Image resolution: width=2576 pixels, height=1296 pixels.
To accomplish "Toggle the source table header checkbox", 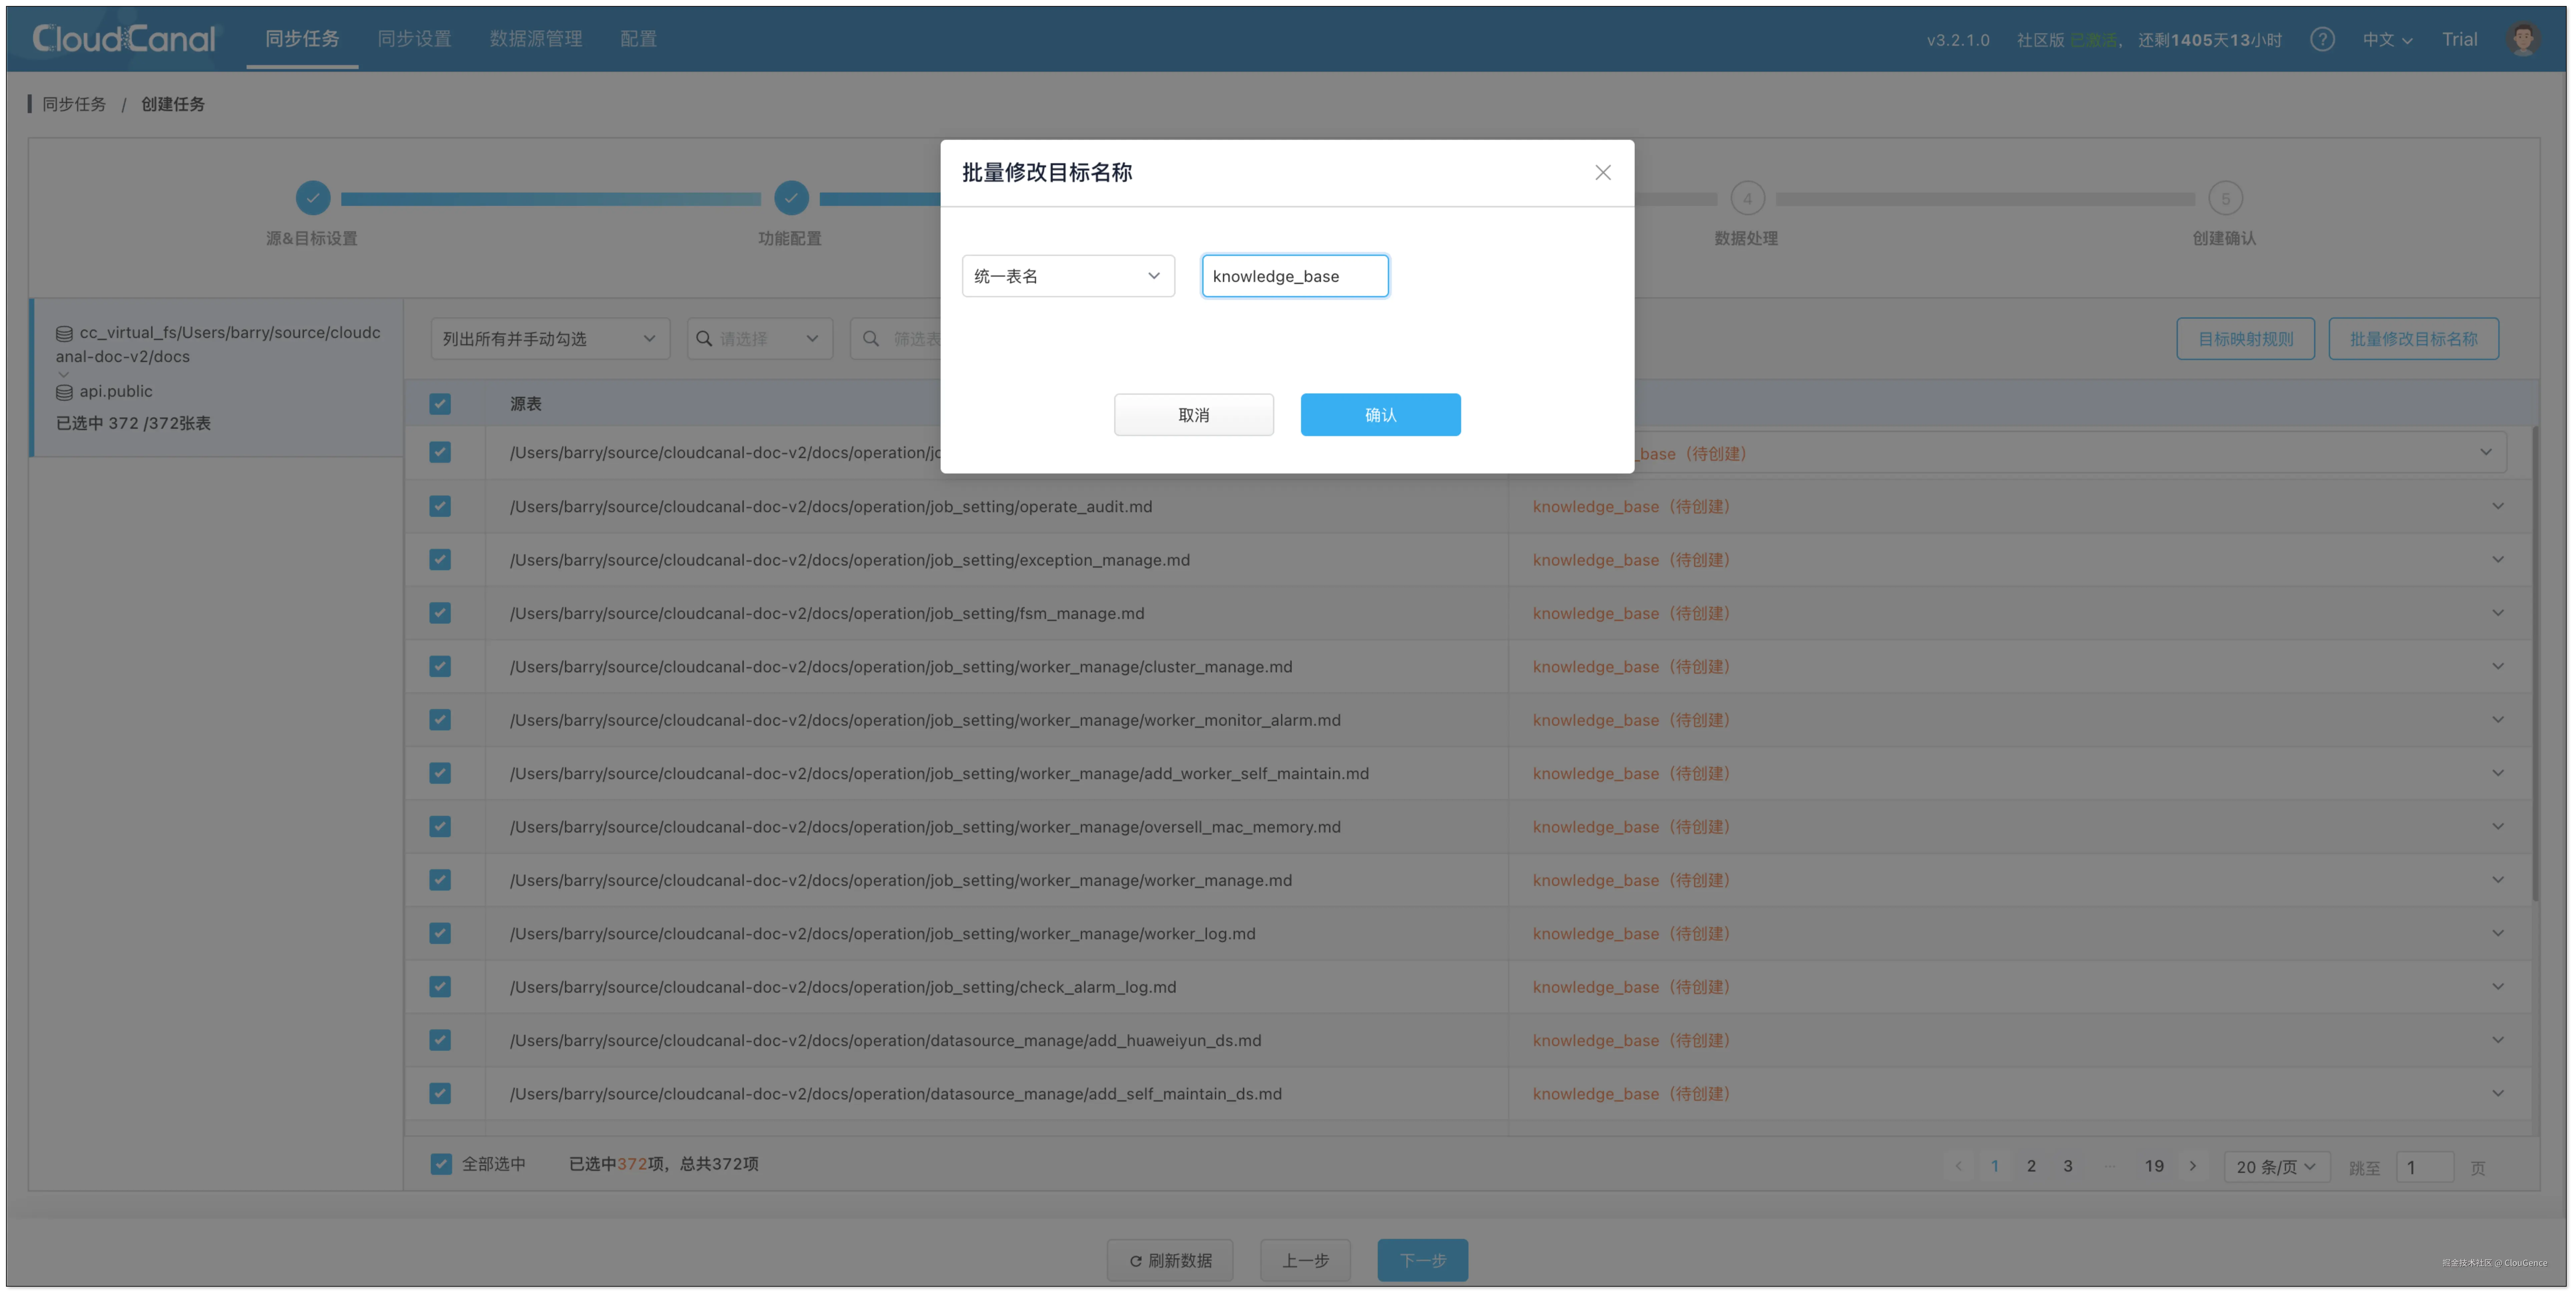I will (440, 404).
